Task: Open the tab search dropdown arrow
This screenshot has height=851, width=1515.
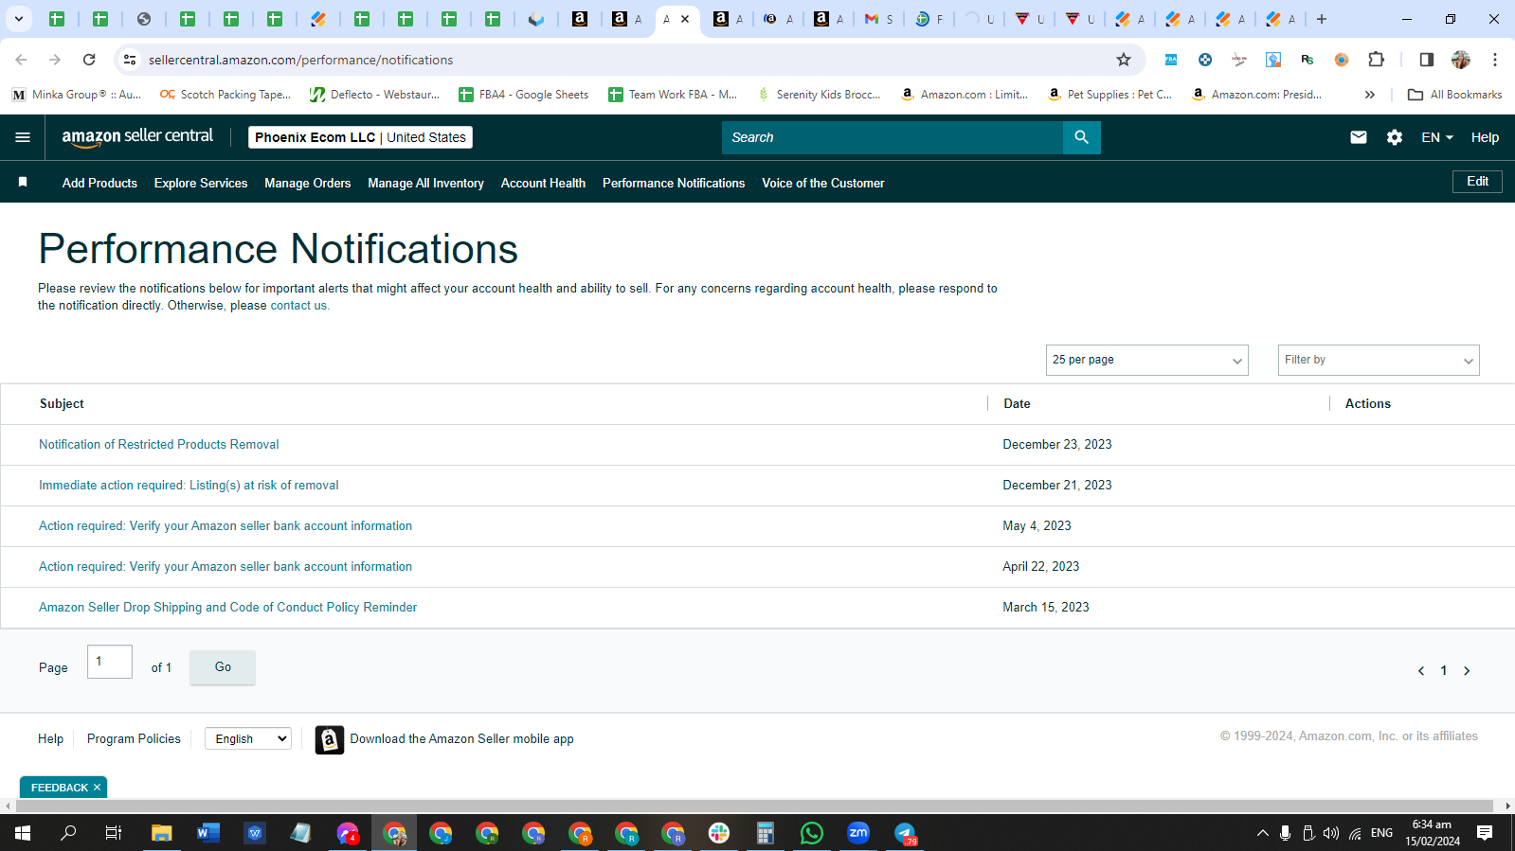Action: tap(18, 19)
